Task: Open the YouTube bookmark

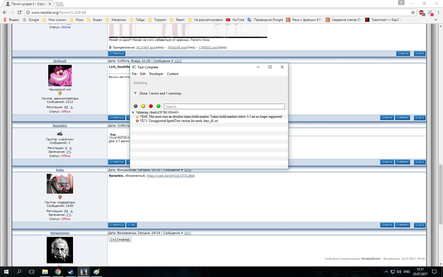Action: [x=235, y=20]
